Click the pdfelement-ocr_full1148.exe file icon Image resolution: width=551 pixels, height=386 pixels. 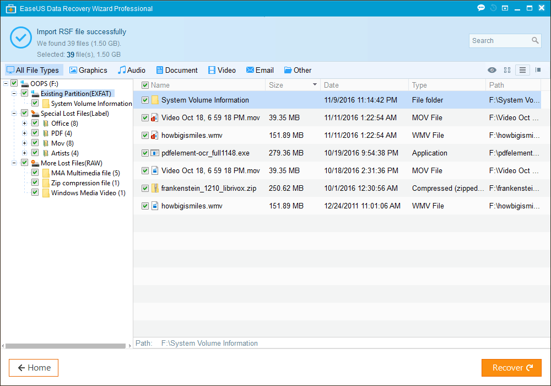(155, 153)
